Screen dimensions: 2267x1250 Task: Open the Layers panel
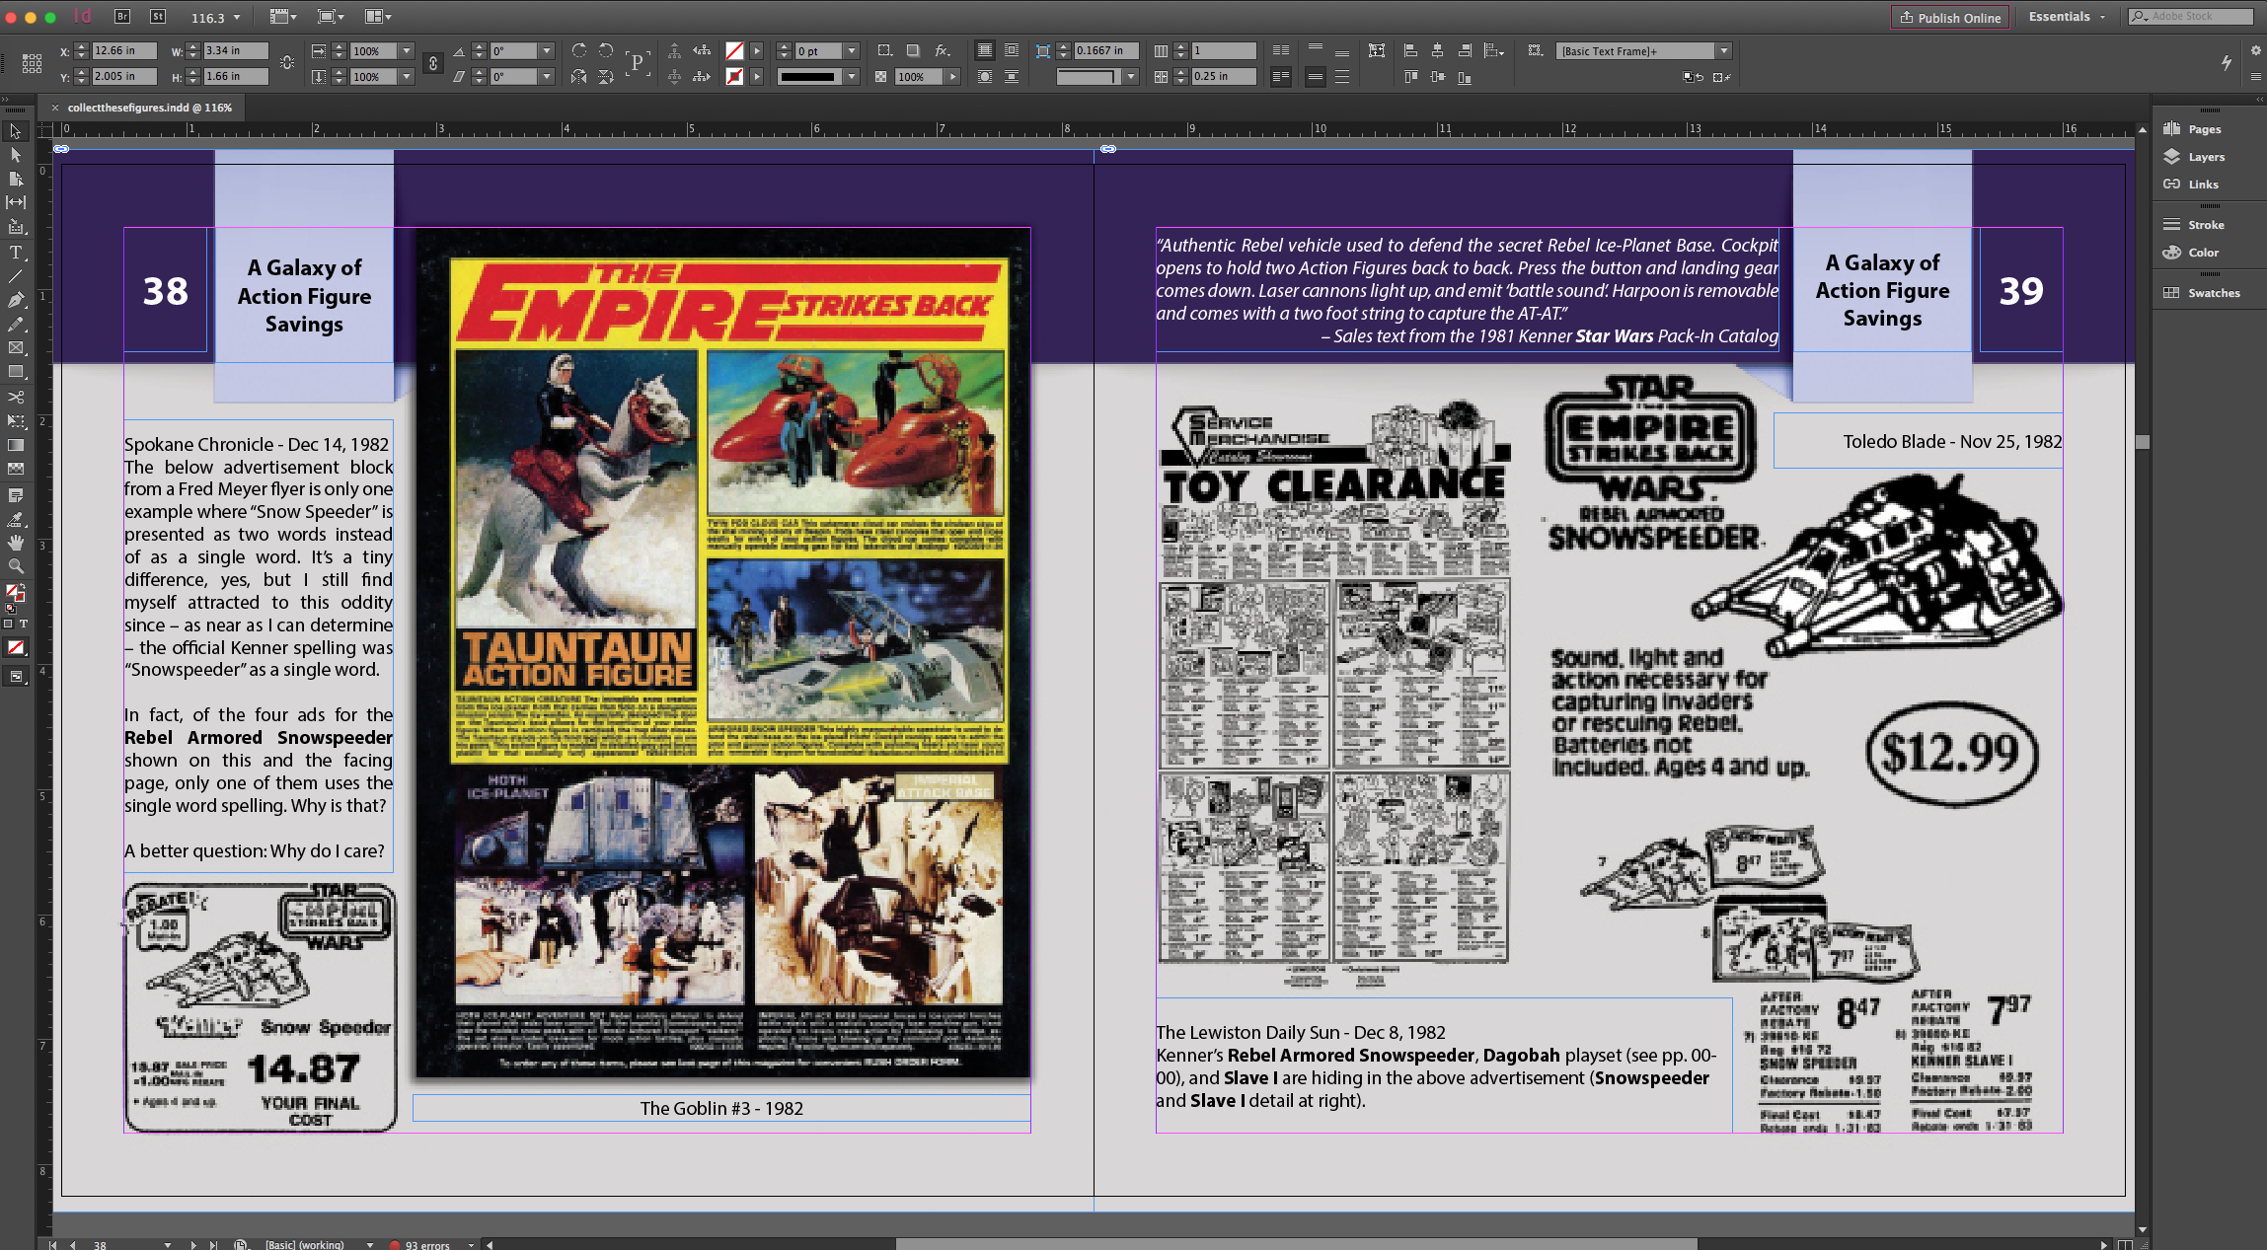coord(2195,157)
